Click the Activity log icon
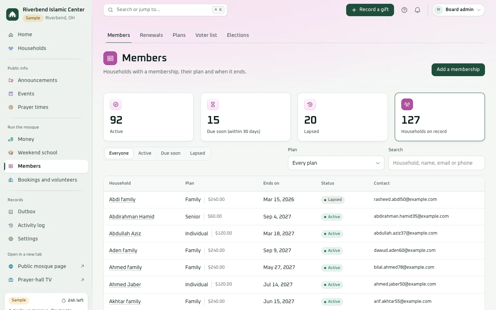 click(11, 226)
